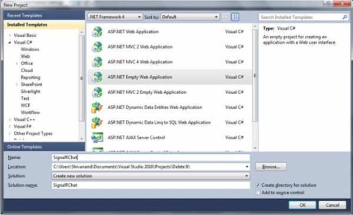Select the Test category
353x215 pixels.
pyautogui.click(x=25, y=98)
